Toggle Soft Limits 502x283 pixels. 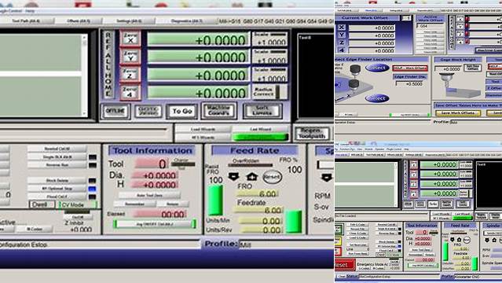(262, 111)
